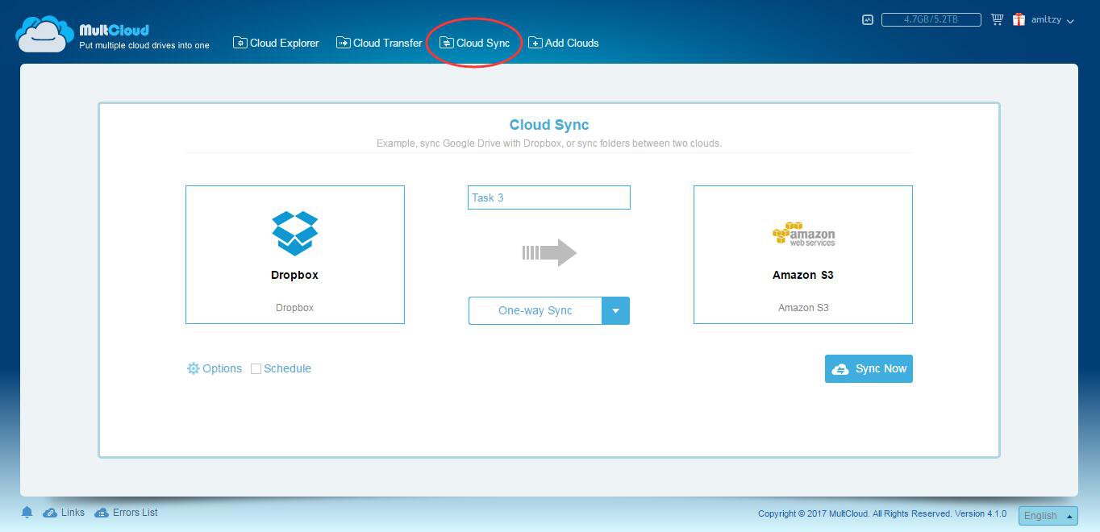Screen dimensions: 1100x532
Task: Open sync Options settings
Action: coord(215,368)
